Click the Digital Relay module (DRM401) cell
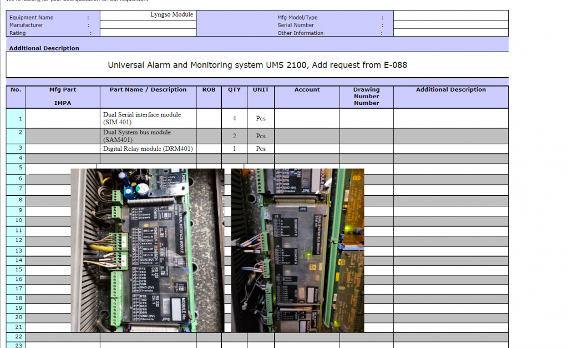This screenshot has width=568, height=348. click(x=148, y=149)
